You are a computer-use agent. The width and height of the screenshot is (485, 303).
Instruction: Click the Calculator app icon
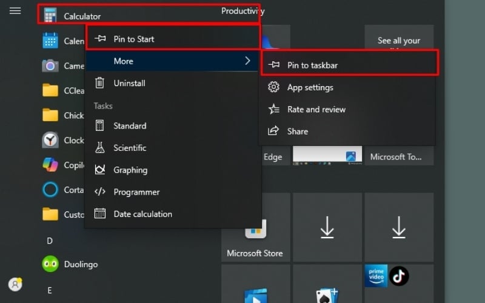coord(50,16)
